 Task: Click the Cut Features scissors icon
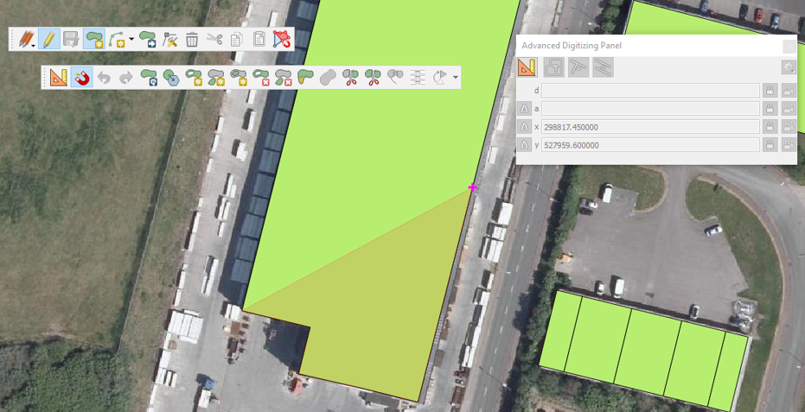point(214,39)
